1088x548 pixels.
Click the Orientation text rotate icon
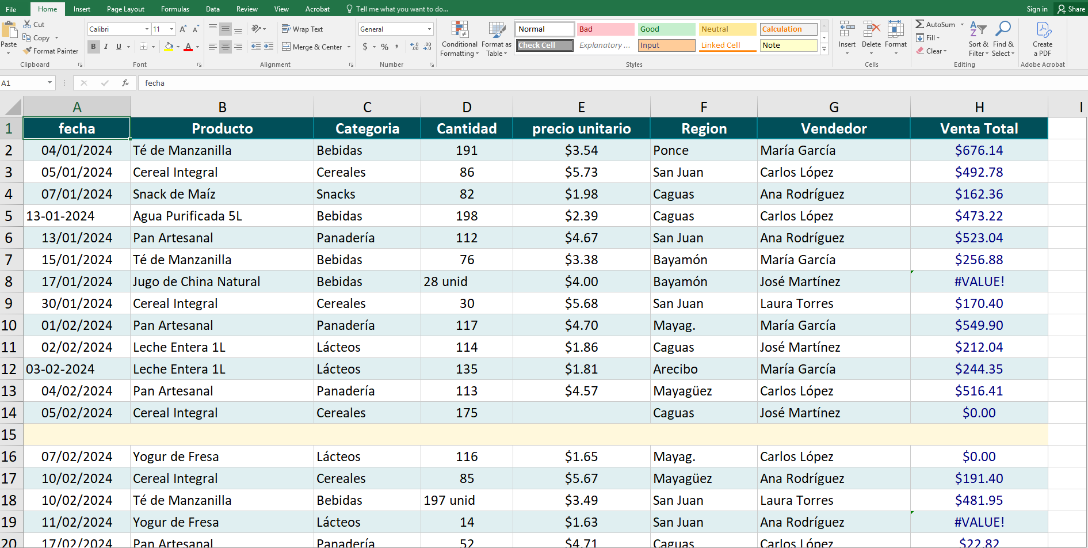[256, 29]
